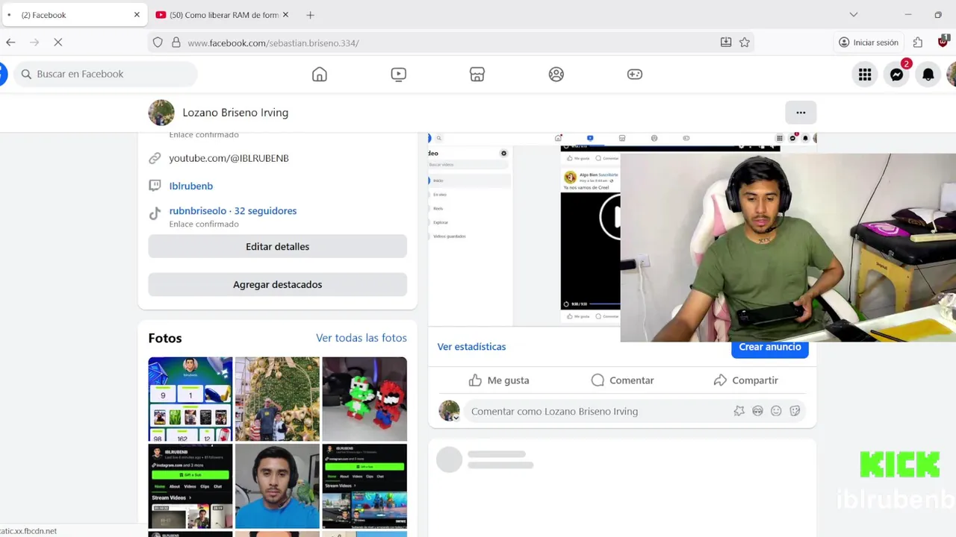Image resolution: width=956 pixels, height=537 pixels.
Task: Click the Crear anuncio button
Action: point(770,348)
